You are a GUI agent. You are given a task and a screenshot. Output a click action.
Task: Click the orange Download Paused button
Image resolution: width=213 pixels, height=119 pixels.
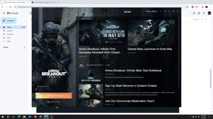[x=54, y=96]
